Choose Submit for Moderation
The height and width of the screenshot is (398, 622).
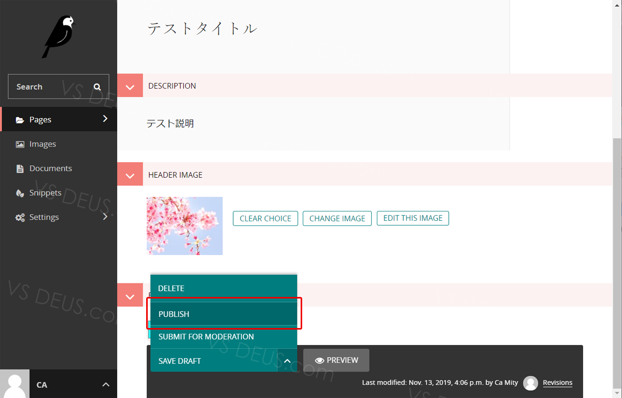223,337
